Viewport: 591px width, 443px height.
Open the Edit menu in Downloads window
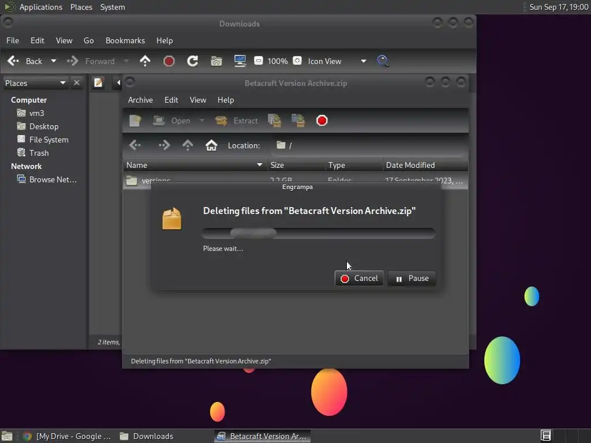[38, 40]
